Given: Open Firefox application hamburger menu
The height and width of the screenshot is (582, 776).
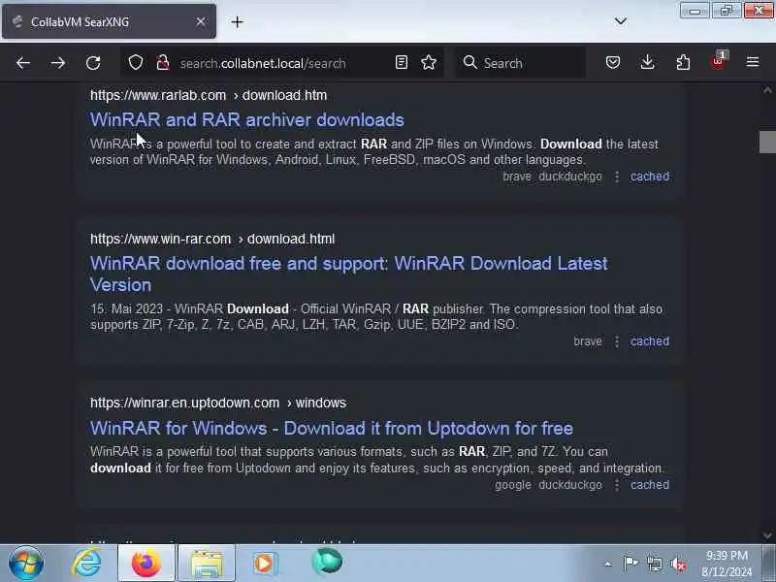Looking at the screenshot, I should 753,62.
